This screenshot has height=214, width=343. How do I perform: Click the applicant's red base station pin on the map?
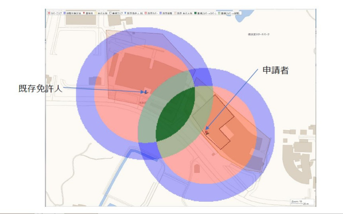[206, 132]
